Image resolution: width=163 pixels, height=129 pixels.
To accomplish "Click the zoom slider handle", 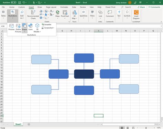I will (146, 128).
